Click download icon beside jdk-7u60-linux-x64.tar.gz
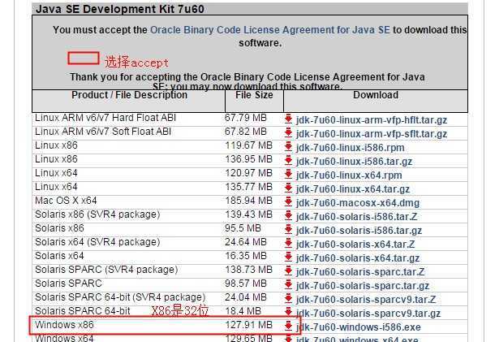The height and width of the screenshot is (342, 495). (x=288, y=188)
